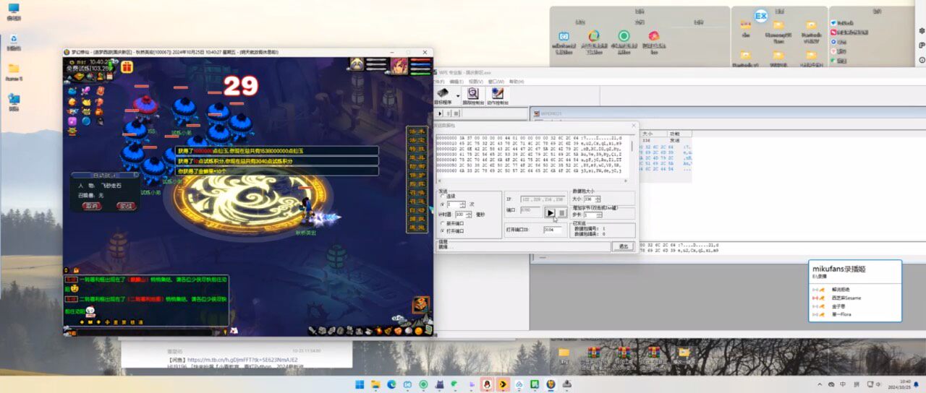Screen dimensions: 926x393
Task: Open the blue EX icon in desktop group
Action: click(760, 16)
